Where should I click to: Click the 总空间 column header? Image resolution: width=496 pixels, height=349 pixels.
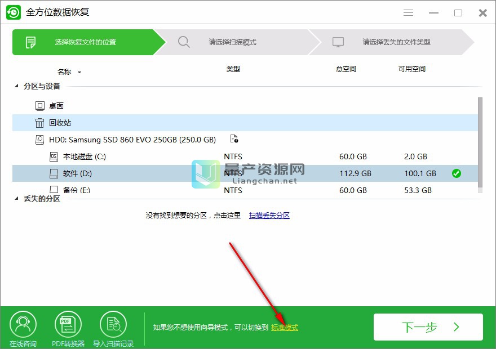346,69
